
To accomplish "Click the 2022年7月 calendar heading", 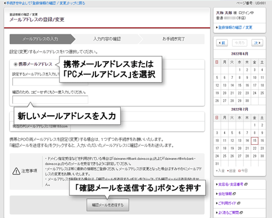I will [239, 109].
